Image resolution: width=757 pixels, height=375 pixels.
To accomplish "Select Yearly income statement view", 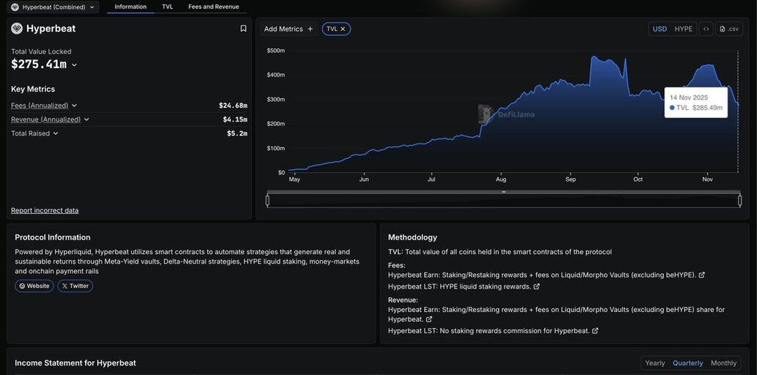I will click(x=655, y=363).
